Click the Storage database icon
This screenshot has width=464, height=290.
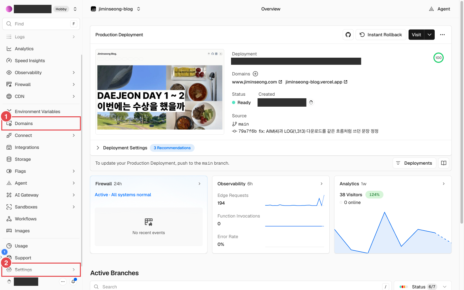[x=9, y=159]
